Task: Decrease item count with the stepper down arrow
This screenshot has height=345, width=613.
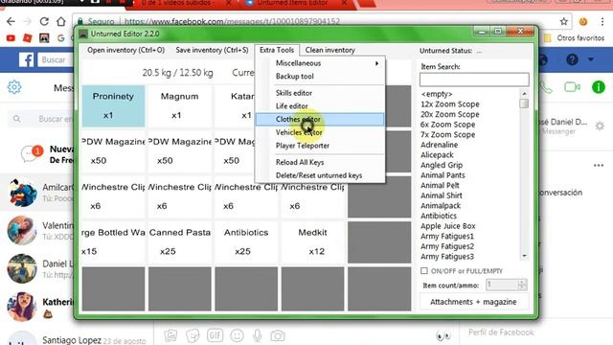Action: coord(522,287)
